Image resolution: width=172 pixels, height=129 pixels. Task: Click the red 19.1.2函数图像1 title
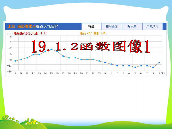[x=90, y=46]
